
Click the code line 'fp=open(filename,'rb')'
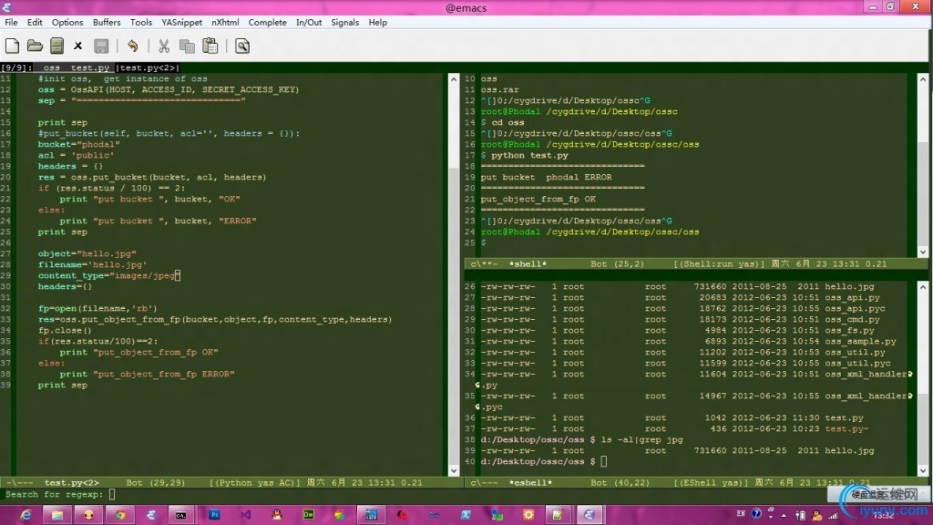pos(97,308)
